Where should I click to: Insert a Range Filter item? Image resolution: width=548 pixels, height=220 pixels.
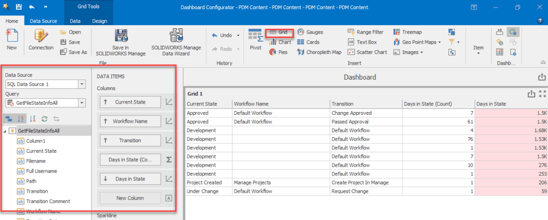(366, 32)
